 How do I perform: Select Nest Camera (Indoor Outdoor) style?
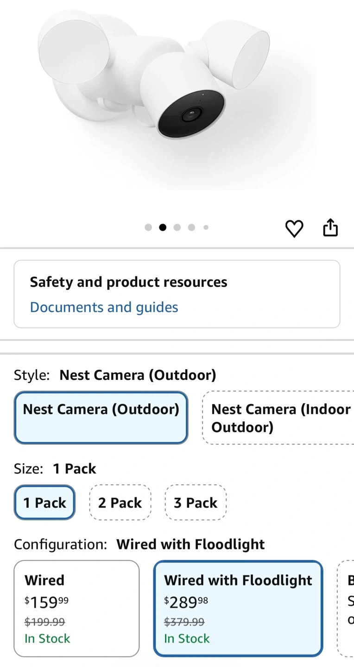tap(278, 418)
